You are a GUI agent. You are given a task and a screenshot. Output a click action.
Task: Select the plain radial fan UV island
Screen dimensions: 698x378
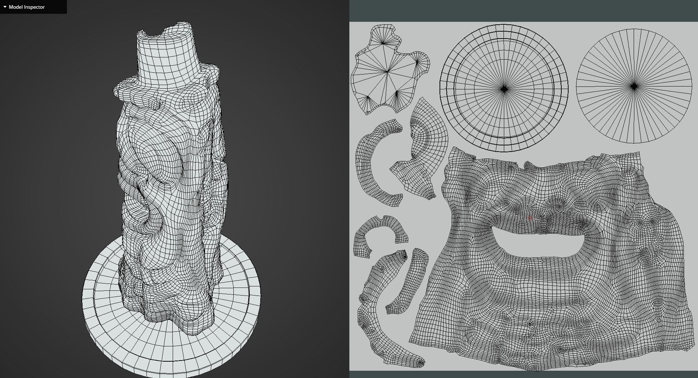[634, 86]
